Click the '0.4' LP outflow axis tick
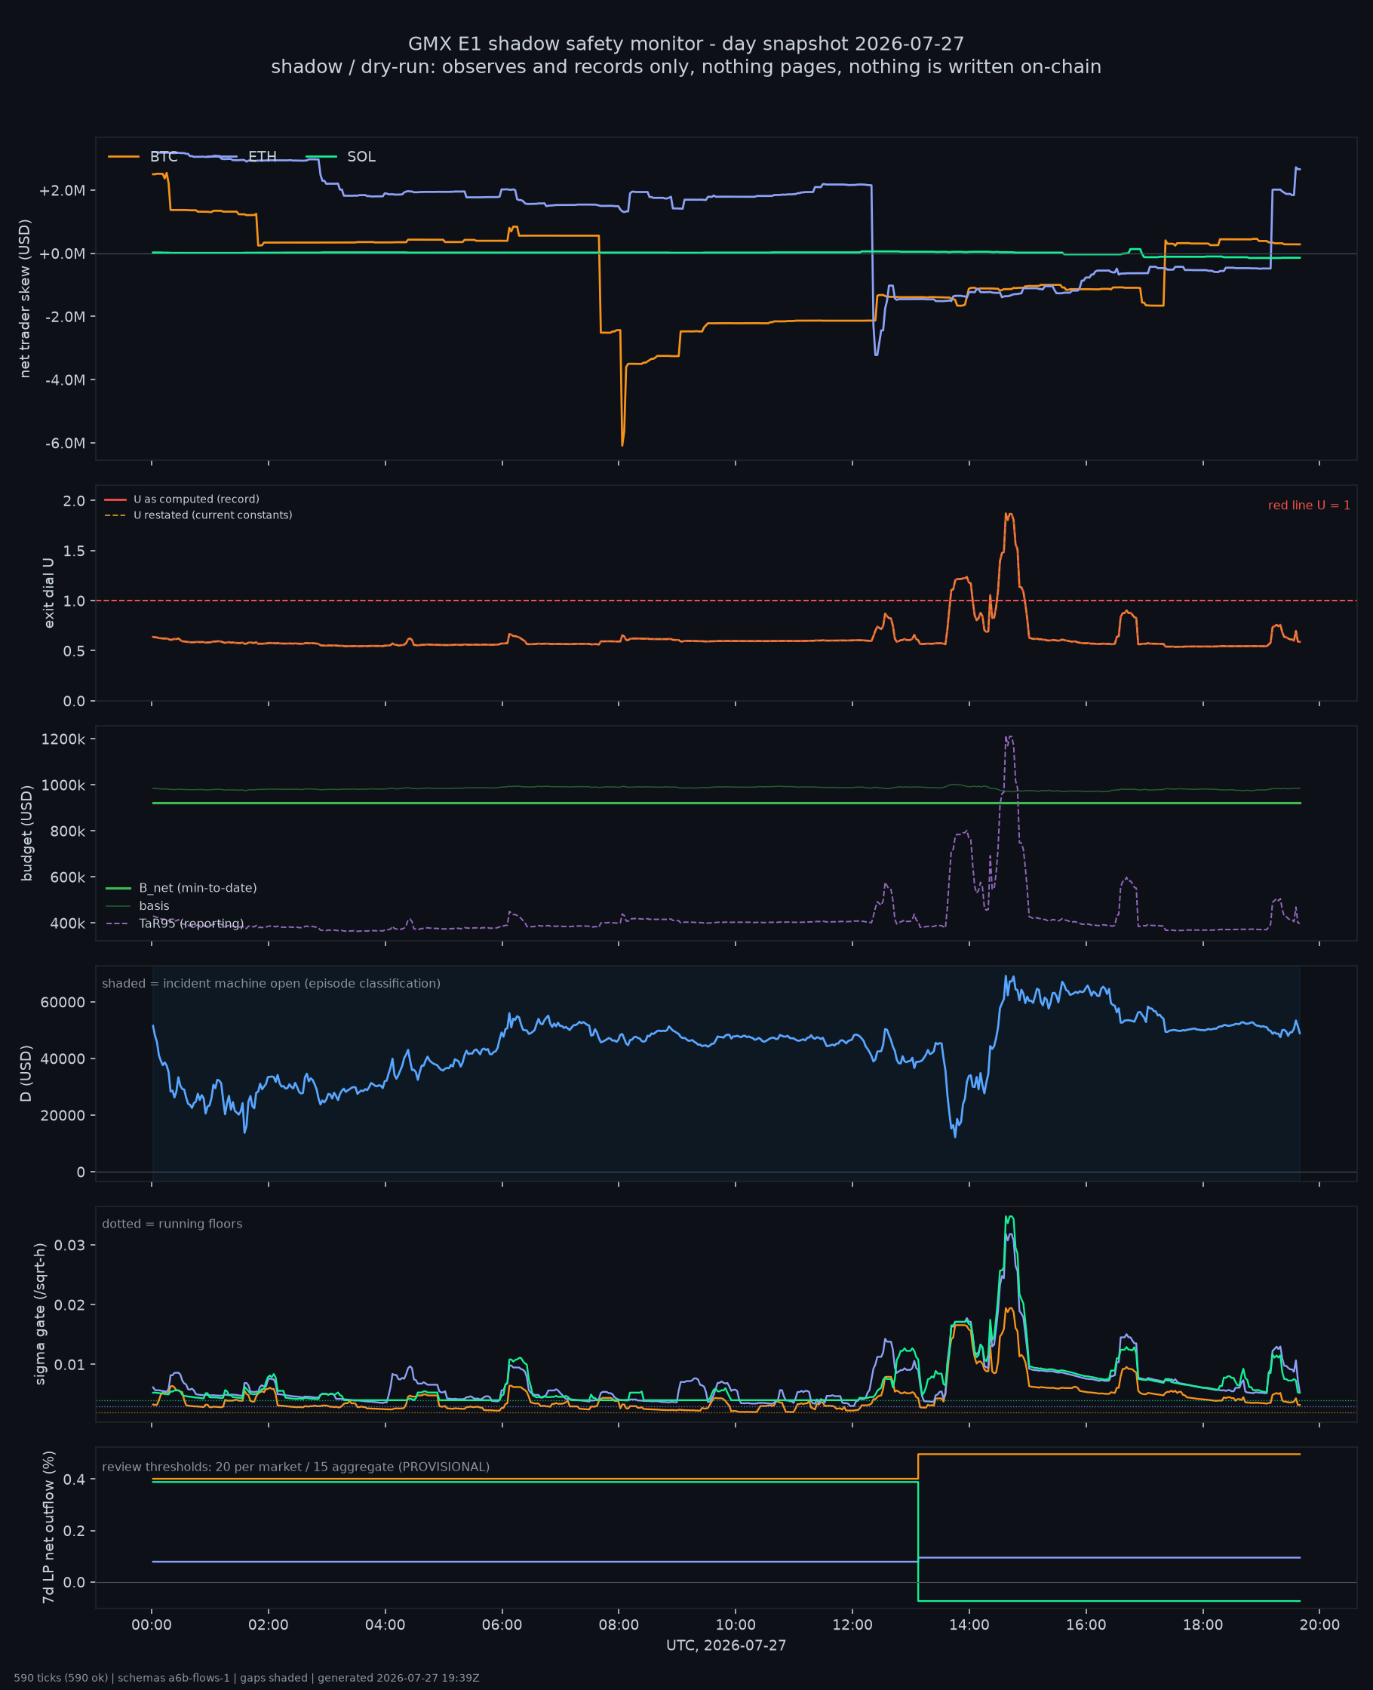1373x1690 pixels. coord(75,1480)
